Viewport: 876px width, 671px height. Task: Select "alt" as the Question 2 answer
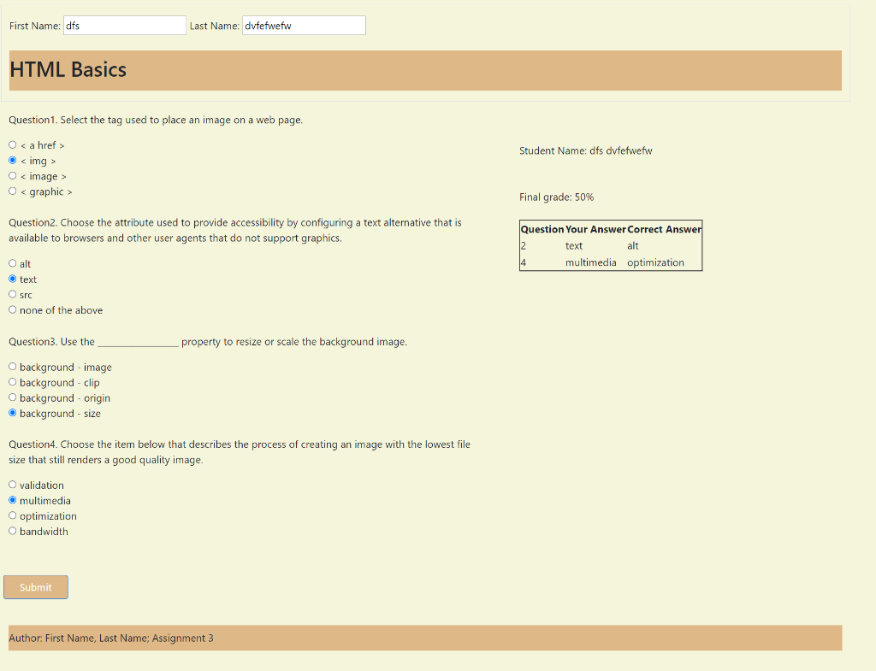click(x=12, y=263)
